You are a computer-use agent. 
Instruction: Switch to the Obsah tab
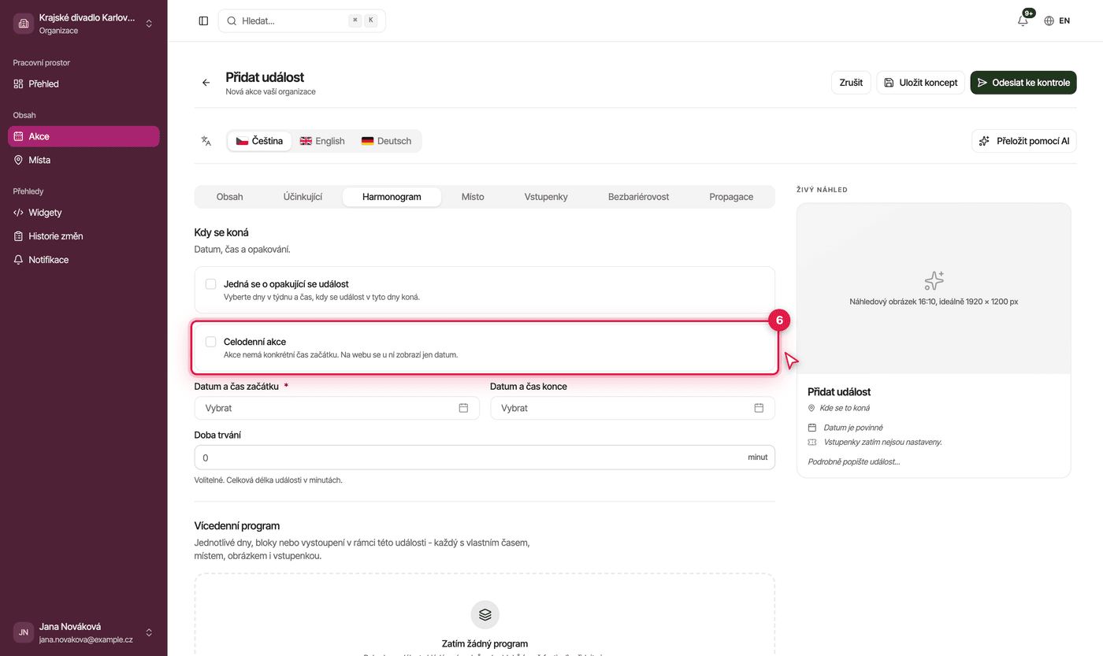(x=230, y=197)
